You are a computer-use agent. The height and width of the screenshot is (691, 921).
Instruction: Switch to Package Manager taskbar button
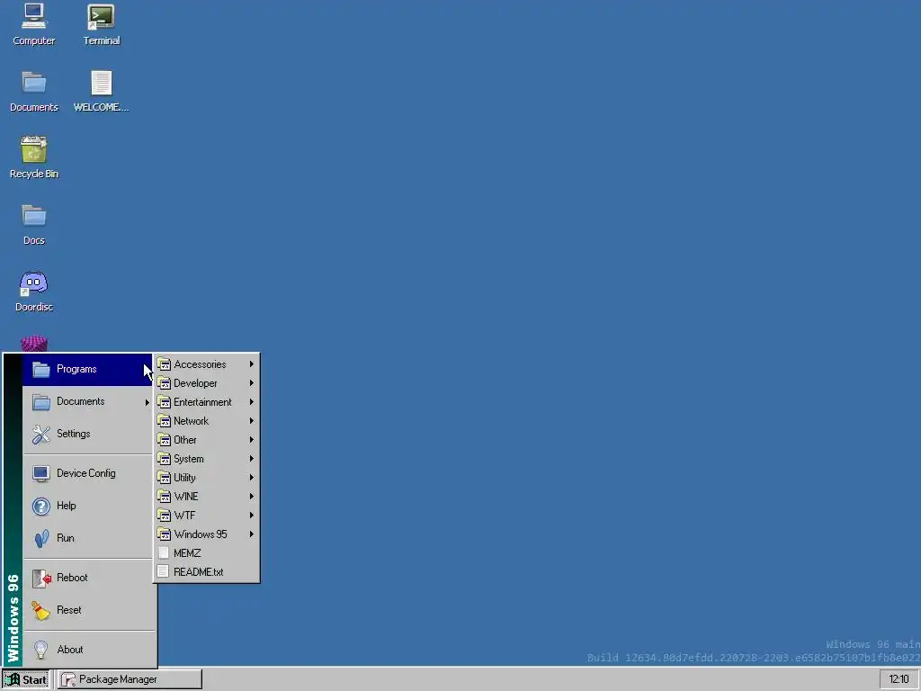pyautogui.click(x=130, y=679)
